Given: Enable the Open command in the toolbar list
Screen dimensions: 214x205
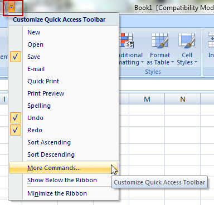Looking at the screenshot, I should point(64,44).
